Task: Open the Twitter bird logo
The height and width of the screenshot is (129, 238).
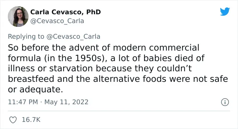Action: 225,12
